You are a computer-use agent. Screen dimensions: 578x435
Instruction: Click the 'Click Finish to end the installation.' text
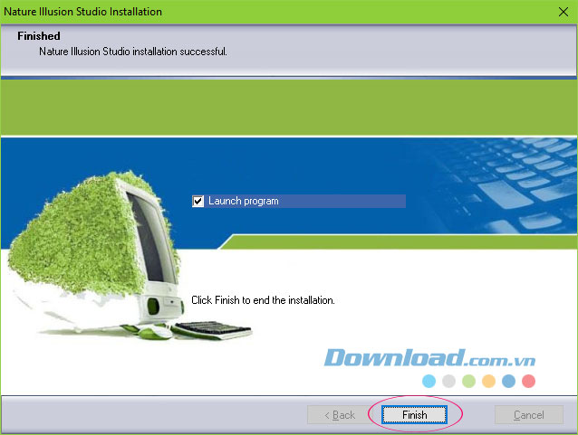point(263,300)
